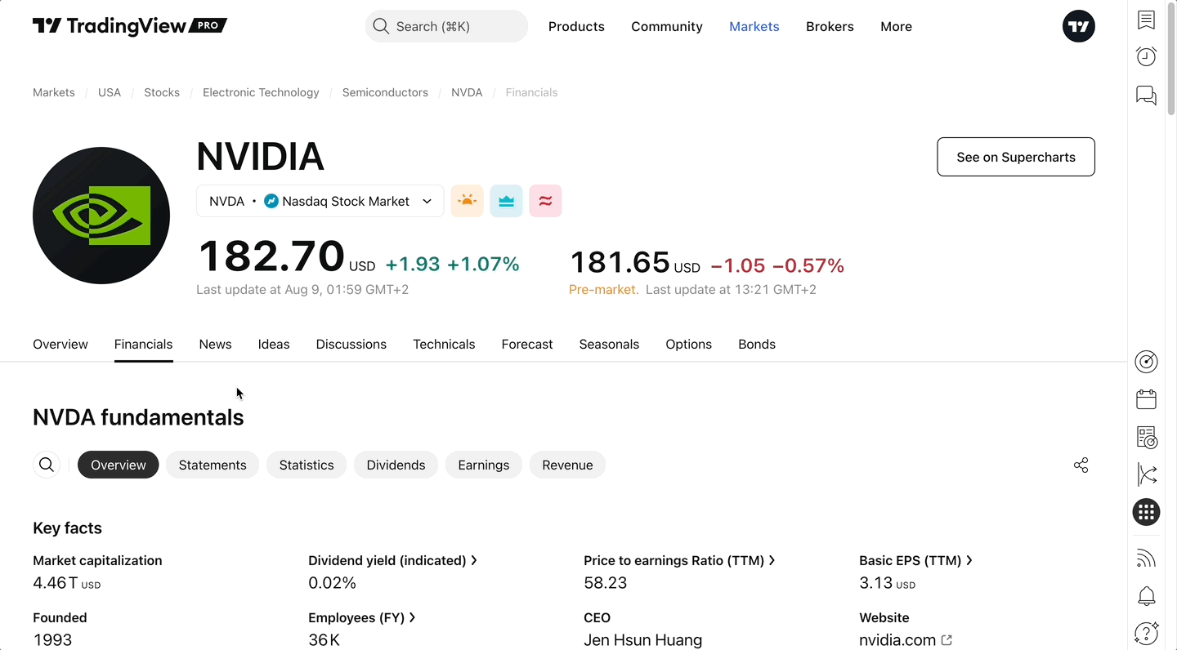Viewport: 1177px width, 650px height.
Task: Open the Products menu
Action: 576,26
